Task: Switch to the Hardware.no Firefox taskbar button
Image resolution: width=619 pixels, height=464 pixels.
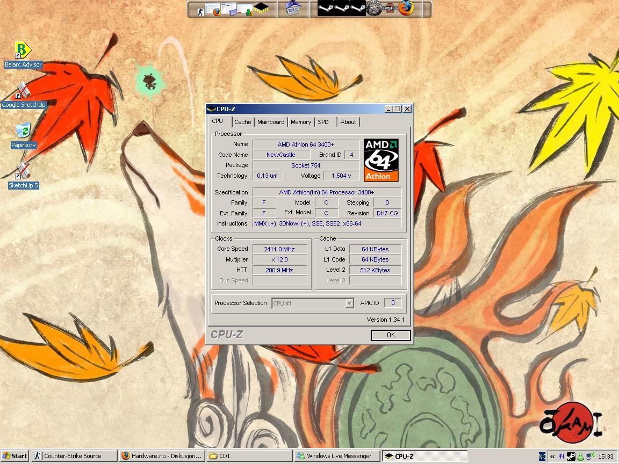Action: click(x=162, y=456)
